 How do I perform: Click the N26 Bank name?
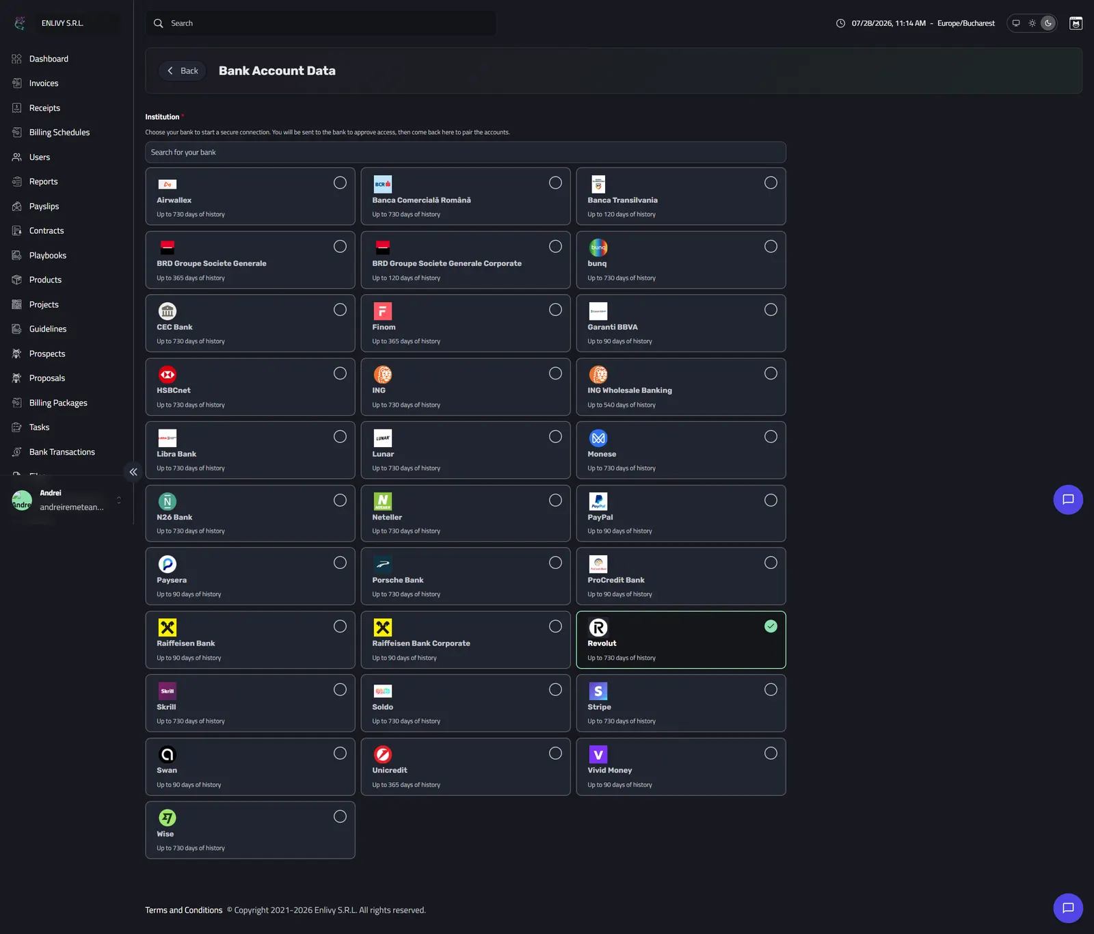(x=174, y=518)
